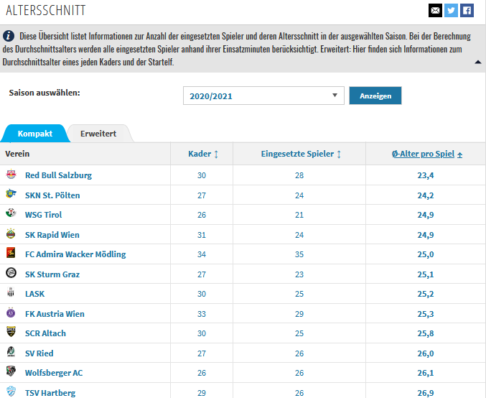Click Eingesetzte Spieler 28 for Red Bull Salzburg
Screen dimensions: 486x398
[x=299, y=175]
